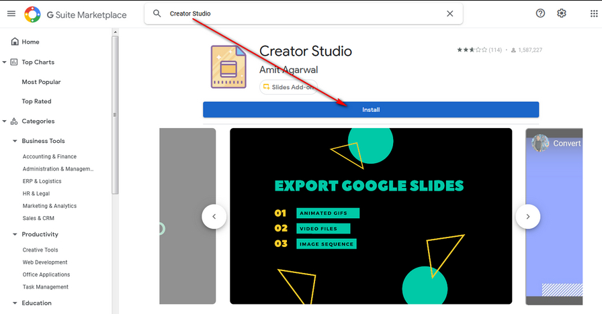Click the Education label
Screen dimensions: 602x314
(36, 303)
